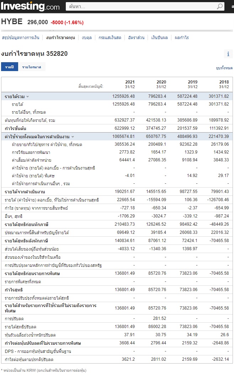Image resolution: width=234 pixels, height=376 pixels.
Task: Click the 2018 31/12 column header
Action: (224, 85)
